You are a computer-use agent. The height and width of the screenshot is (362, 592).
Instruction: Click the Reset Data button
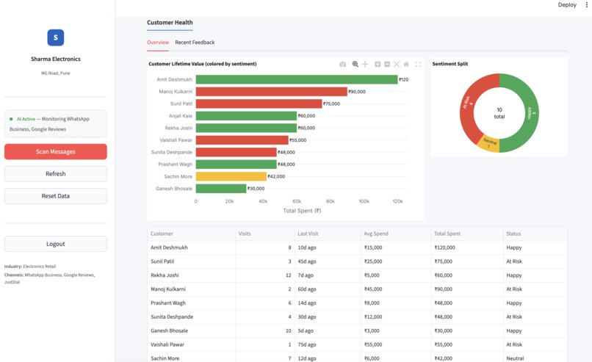coord(56,196)
